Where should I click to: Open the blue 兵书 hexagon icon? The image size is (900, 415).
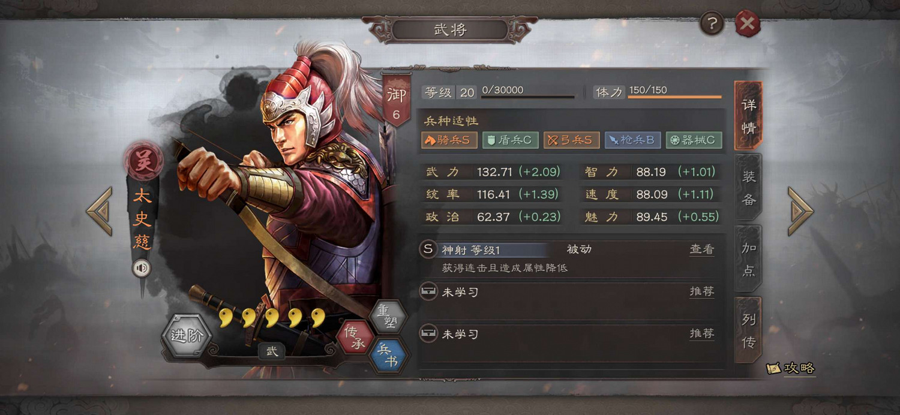pyautogui.click(x=388, y=355)
